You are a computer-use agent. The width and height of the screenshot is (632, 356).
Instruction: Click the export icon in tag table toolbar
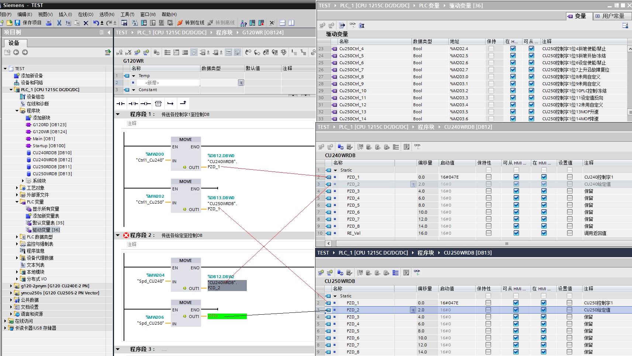[x=342, y=25]
